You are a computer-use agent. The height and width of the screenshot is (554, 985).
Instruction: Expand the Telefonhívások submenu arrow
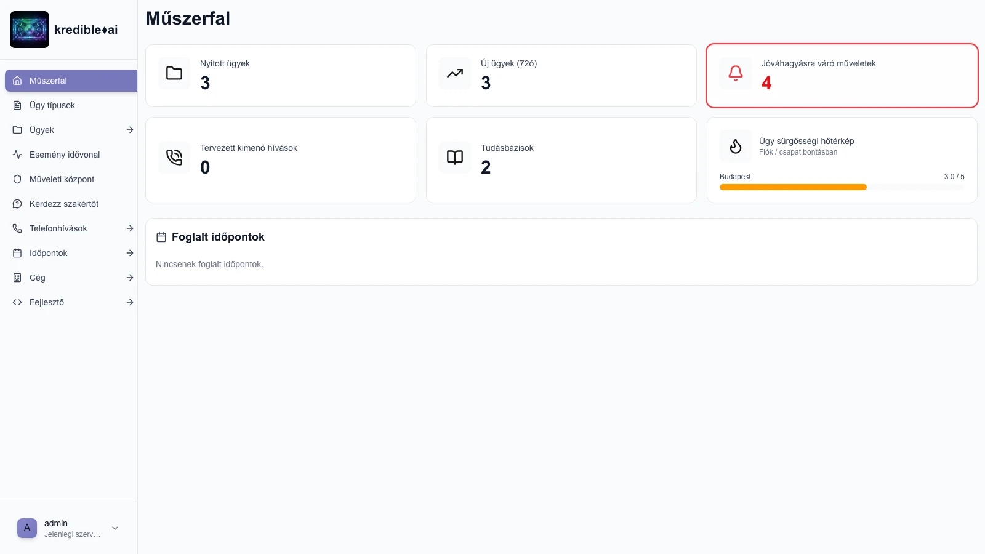point(130,228)
